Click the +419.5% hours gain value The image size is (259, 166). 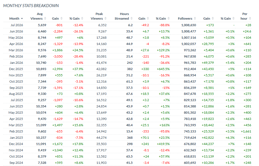coord(163,144)
